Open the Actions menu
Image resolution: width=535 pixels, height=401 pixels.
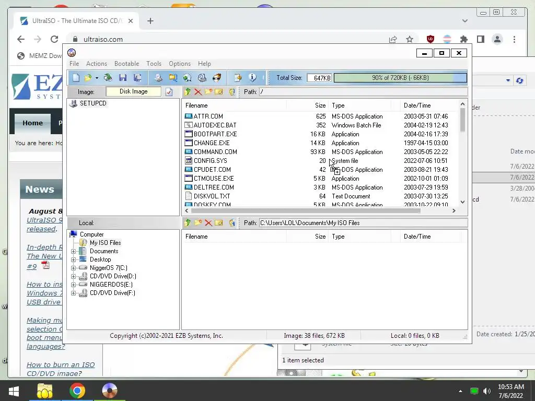[x=97, y=64]
